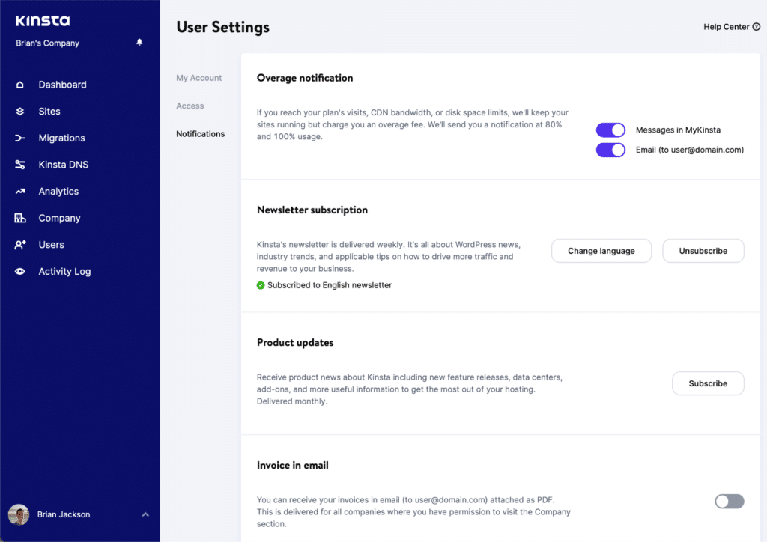
Task: Click Brian Jackson's avatar photo
Action: [x=19, y=514]
